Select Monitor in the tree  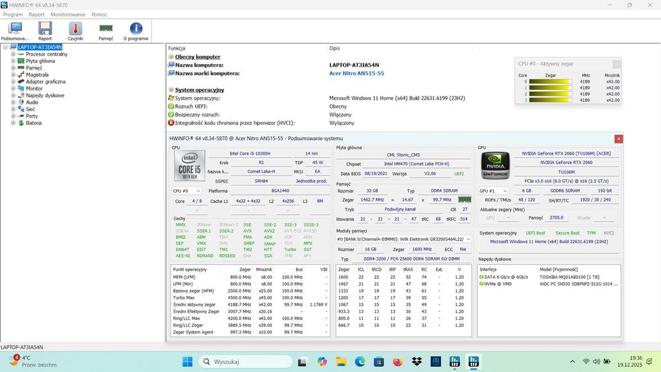(x=34, y=89)
